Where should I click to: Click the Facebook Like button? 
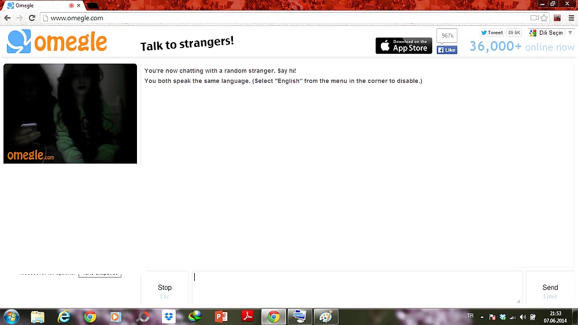pyautogui.click(x=447, y=50)
